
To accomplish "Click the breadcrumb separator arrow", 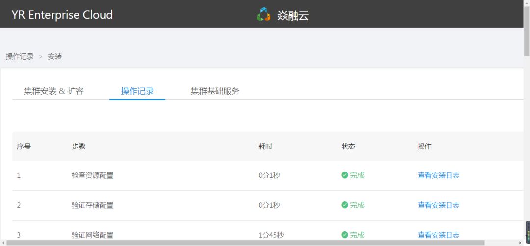I will 41,57.
